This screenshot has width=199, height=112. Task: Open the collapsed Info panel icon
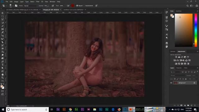(x=167, y=21)
